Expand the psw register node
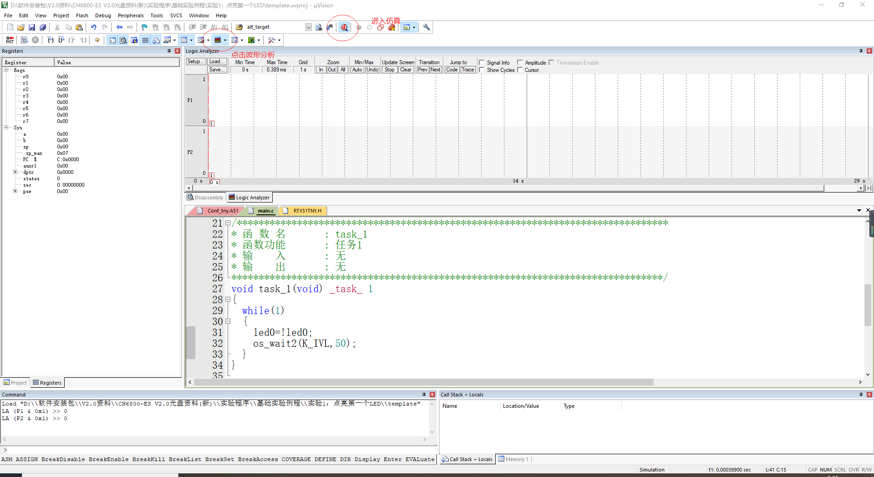Viewport: 874px width, 477px height. point(15,191)
